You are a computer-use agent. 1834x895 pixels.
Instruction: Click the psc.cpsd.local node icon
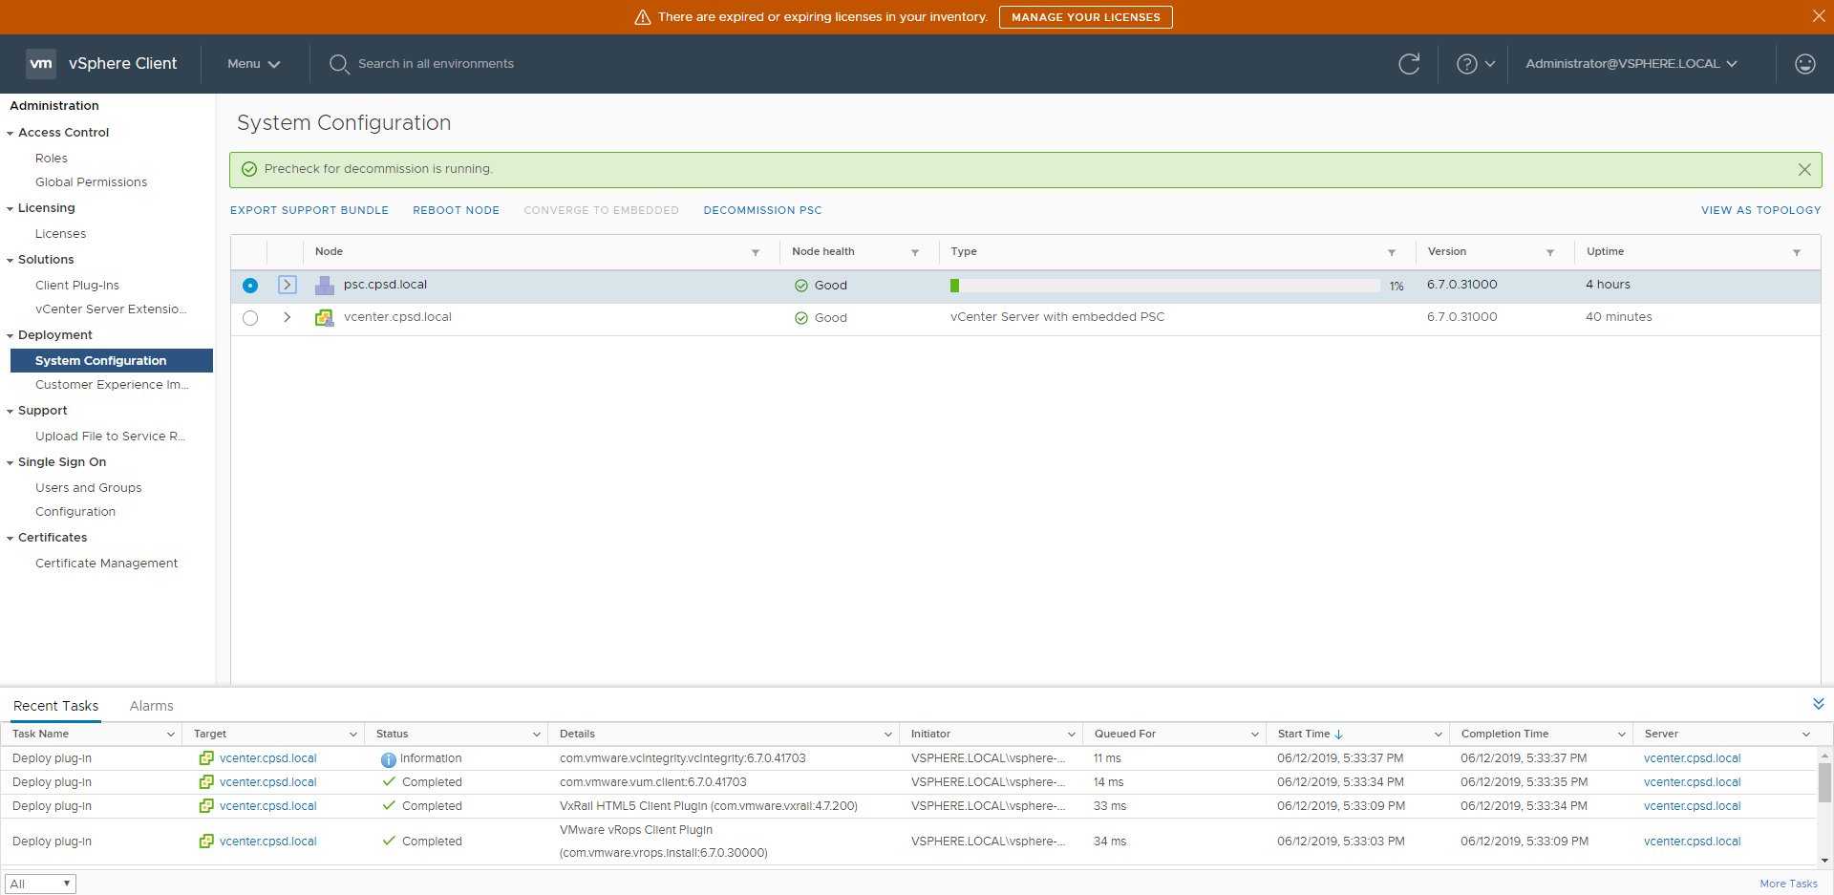click(x=325, y=286)
